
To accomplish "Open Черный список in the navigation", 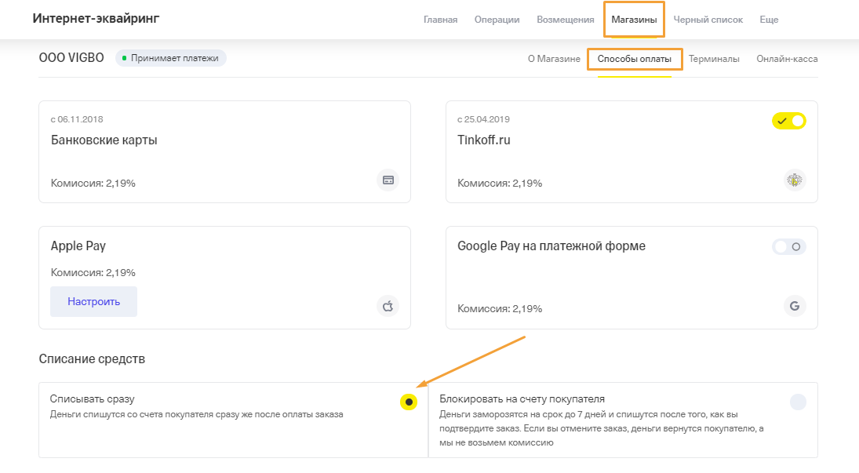I will click(708, 20).
